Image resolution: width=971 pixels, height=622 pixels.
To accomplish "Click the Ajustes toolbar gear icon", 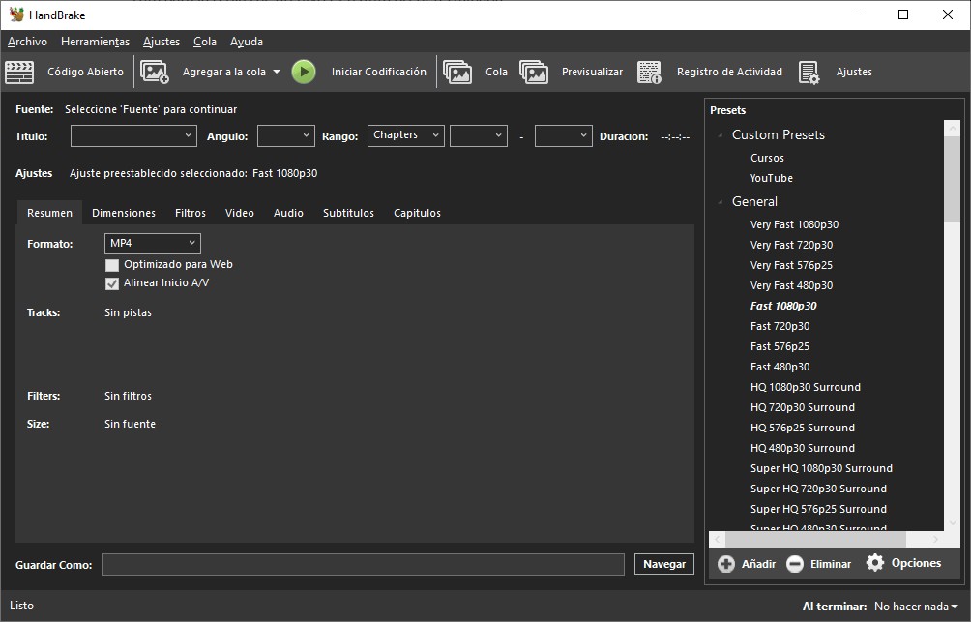I will tap(809, 72).
